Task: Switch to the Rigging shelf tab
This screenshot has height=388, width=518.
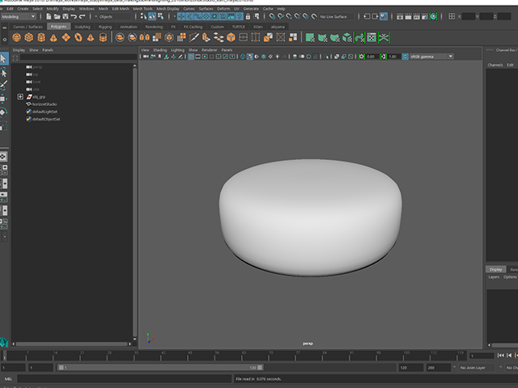Action: point(105,27)
